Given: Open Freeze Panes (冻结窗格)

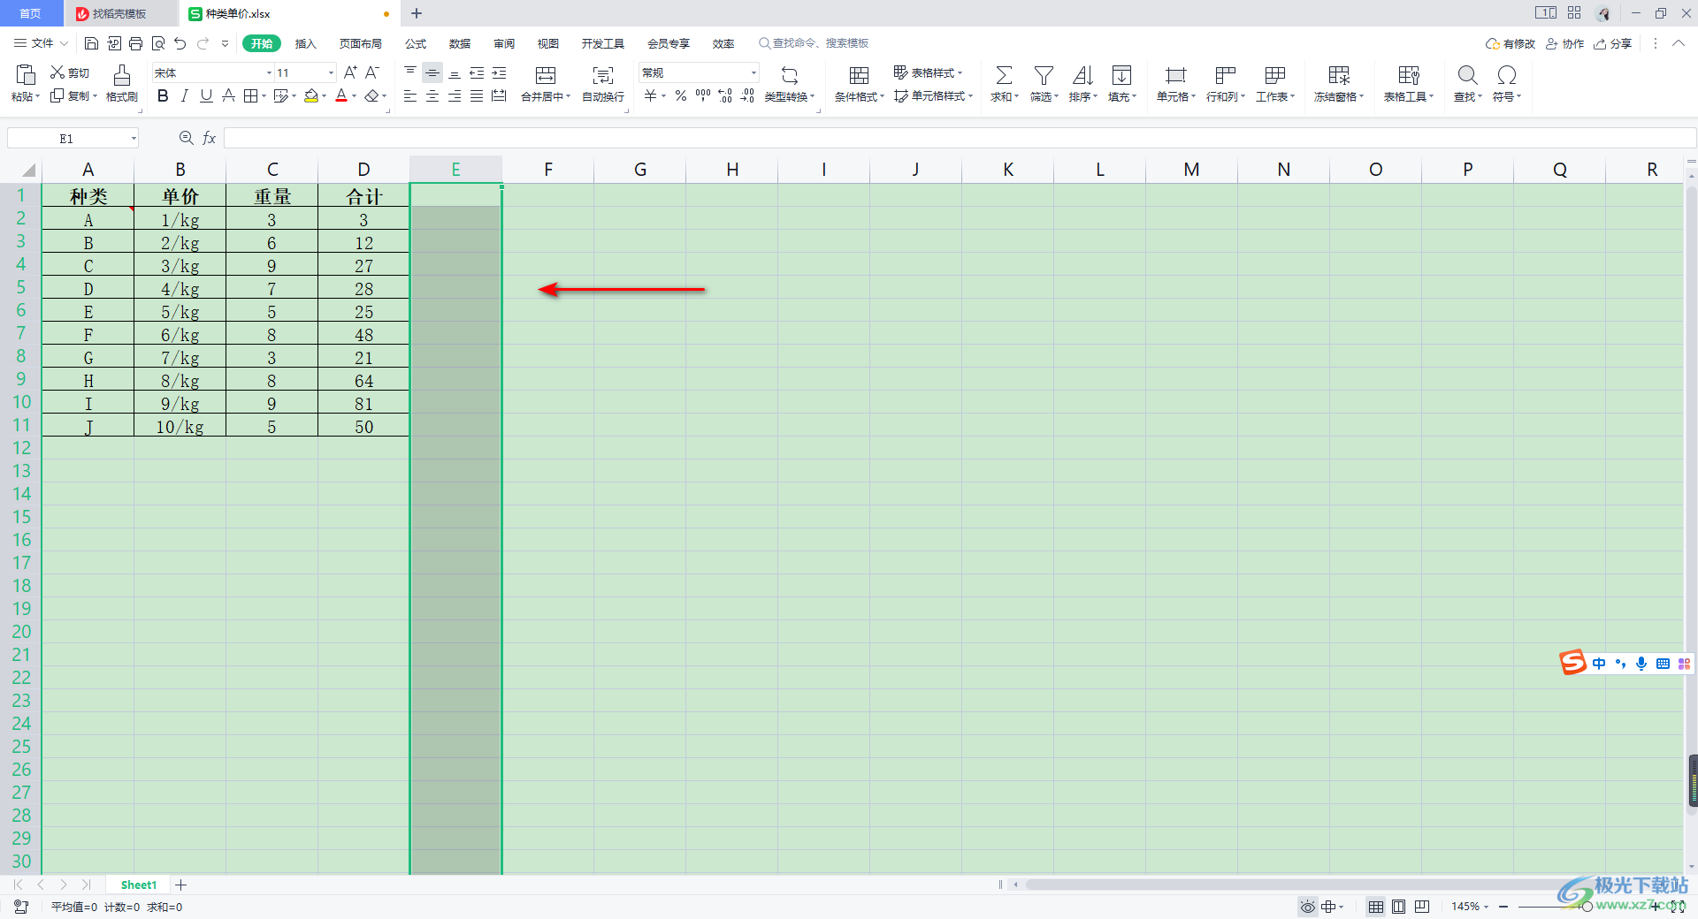Looking at the screenshot, I should tap(1339, 83).
